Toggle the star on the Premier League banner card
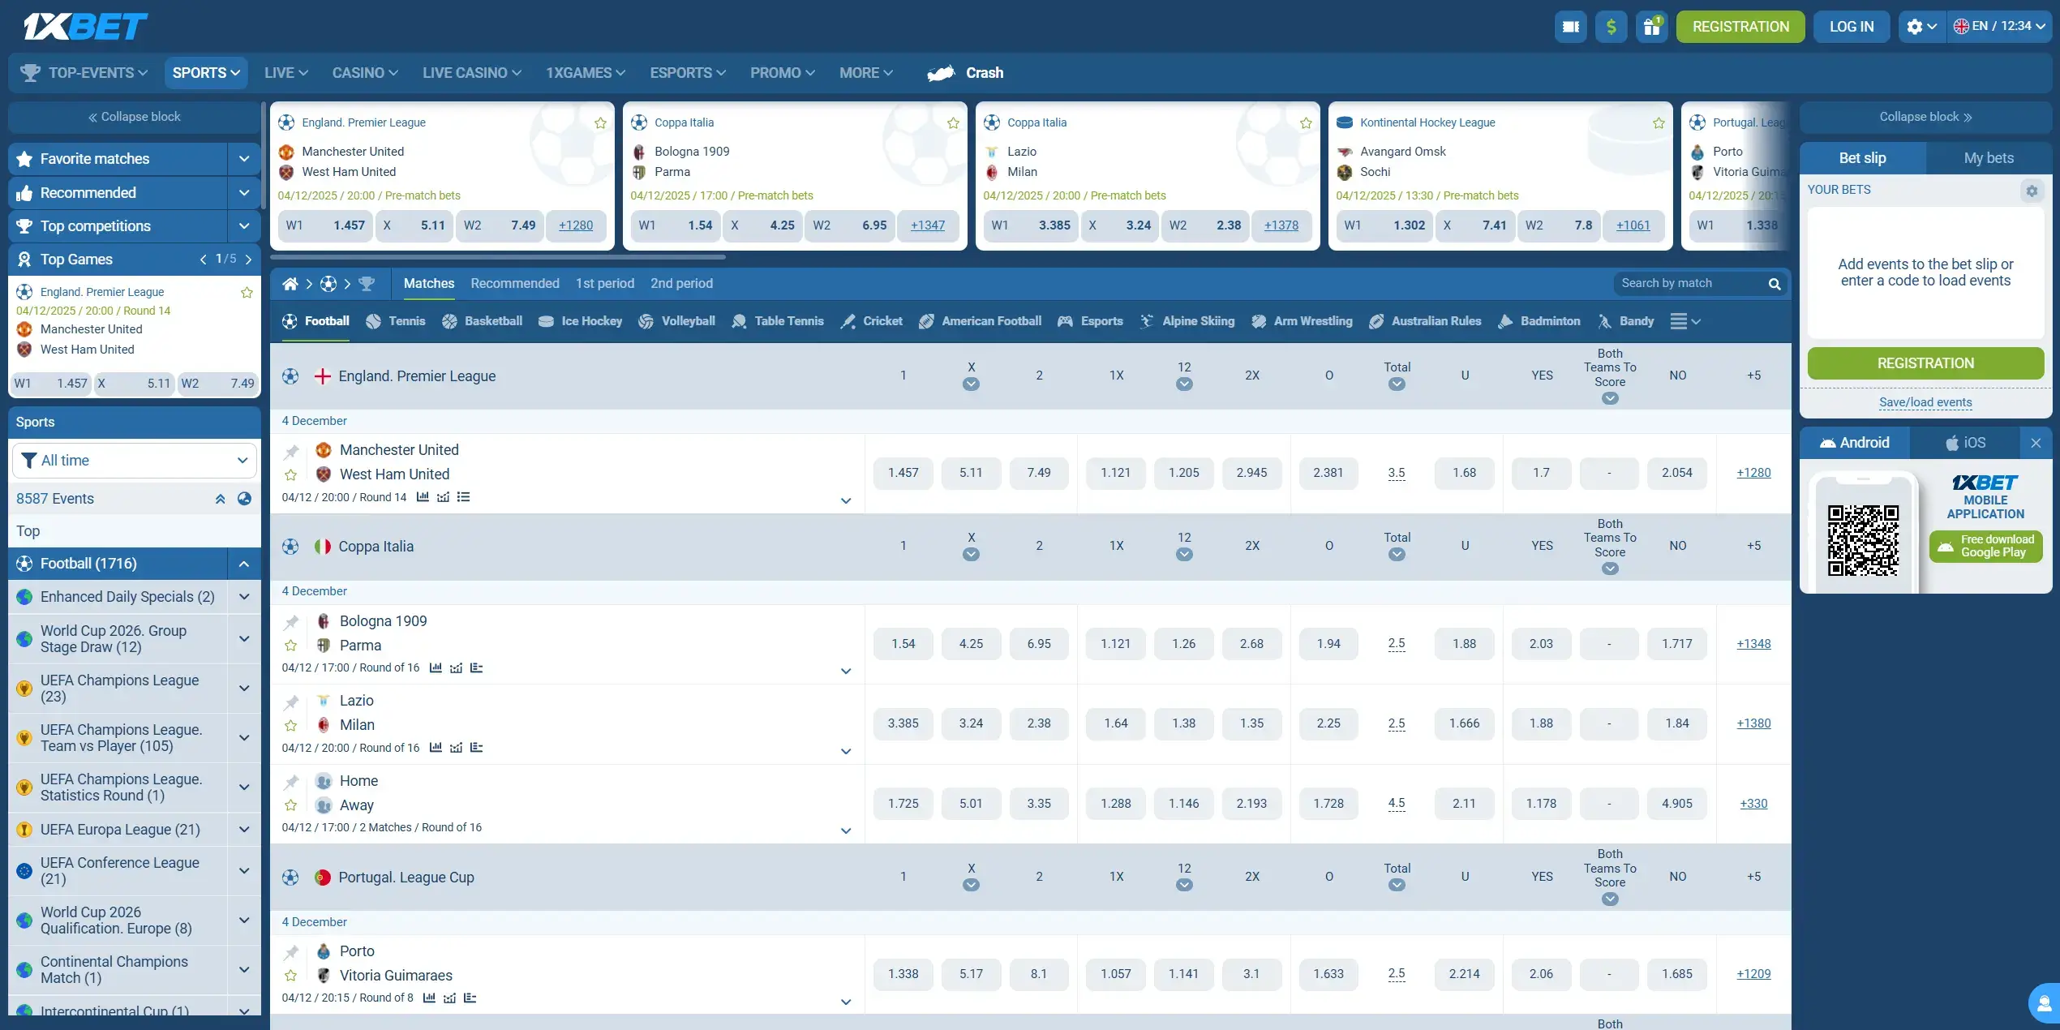The height and width of the screenshot is (1030, 2060). 600,122
